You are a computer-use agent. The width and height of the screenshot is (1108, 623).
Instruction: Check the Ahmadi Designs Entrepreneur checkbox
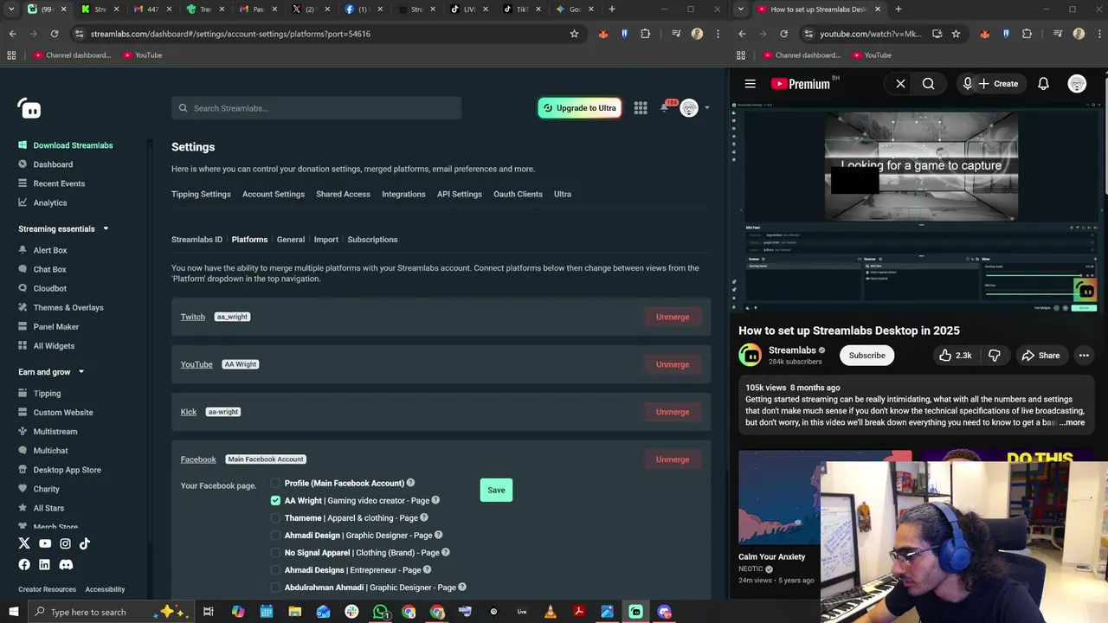(x=275, y=569)
